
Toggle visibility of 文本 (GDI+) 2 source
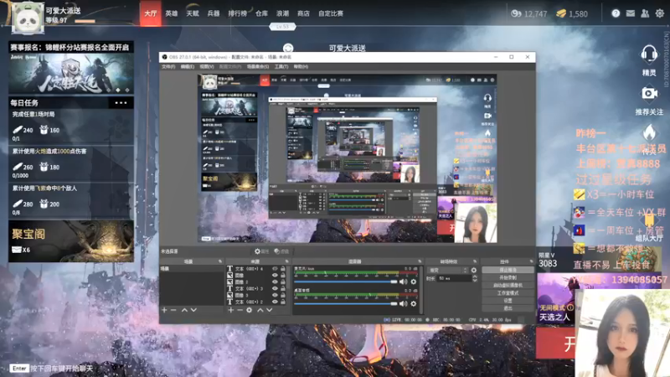(275, 302)
